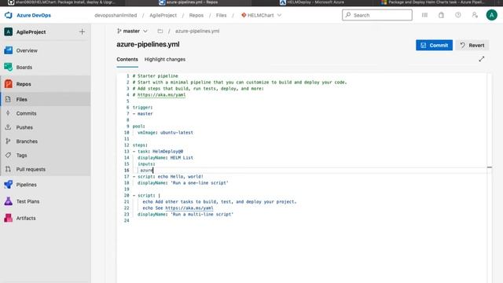Image resolution: width=503 pixels, height=283 pixels.
Task: Click the azure-pipelines.yml page heading
Action: tap(148, 44)
